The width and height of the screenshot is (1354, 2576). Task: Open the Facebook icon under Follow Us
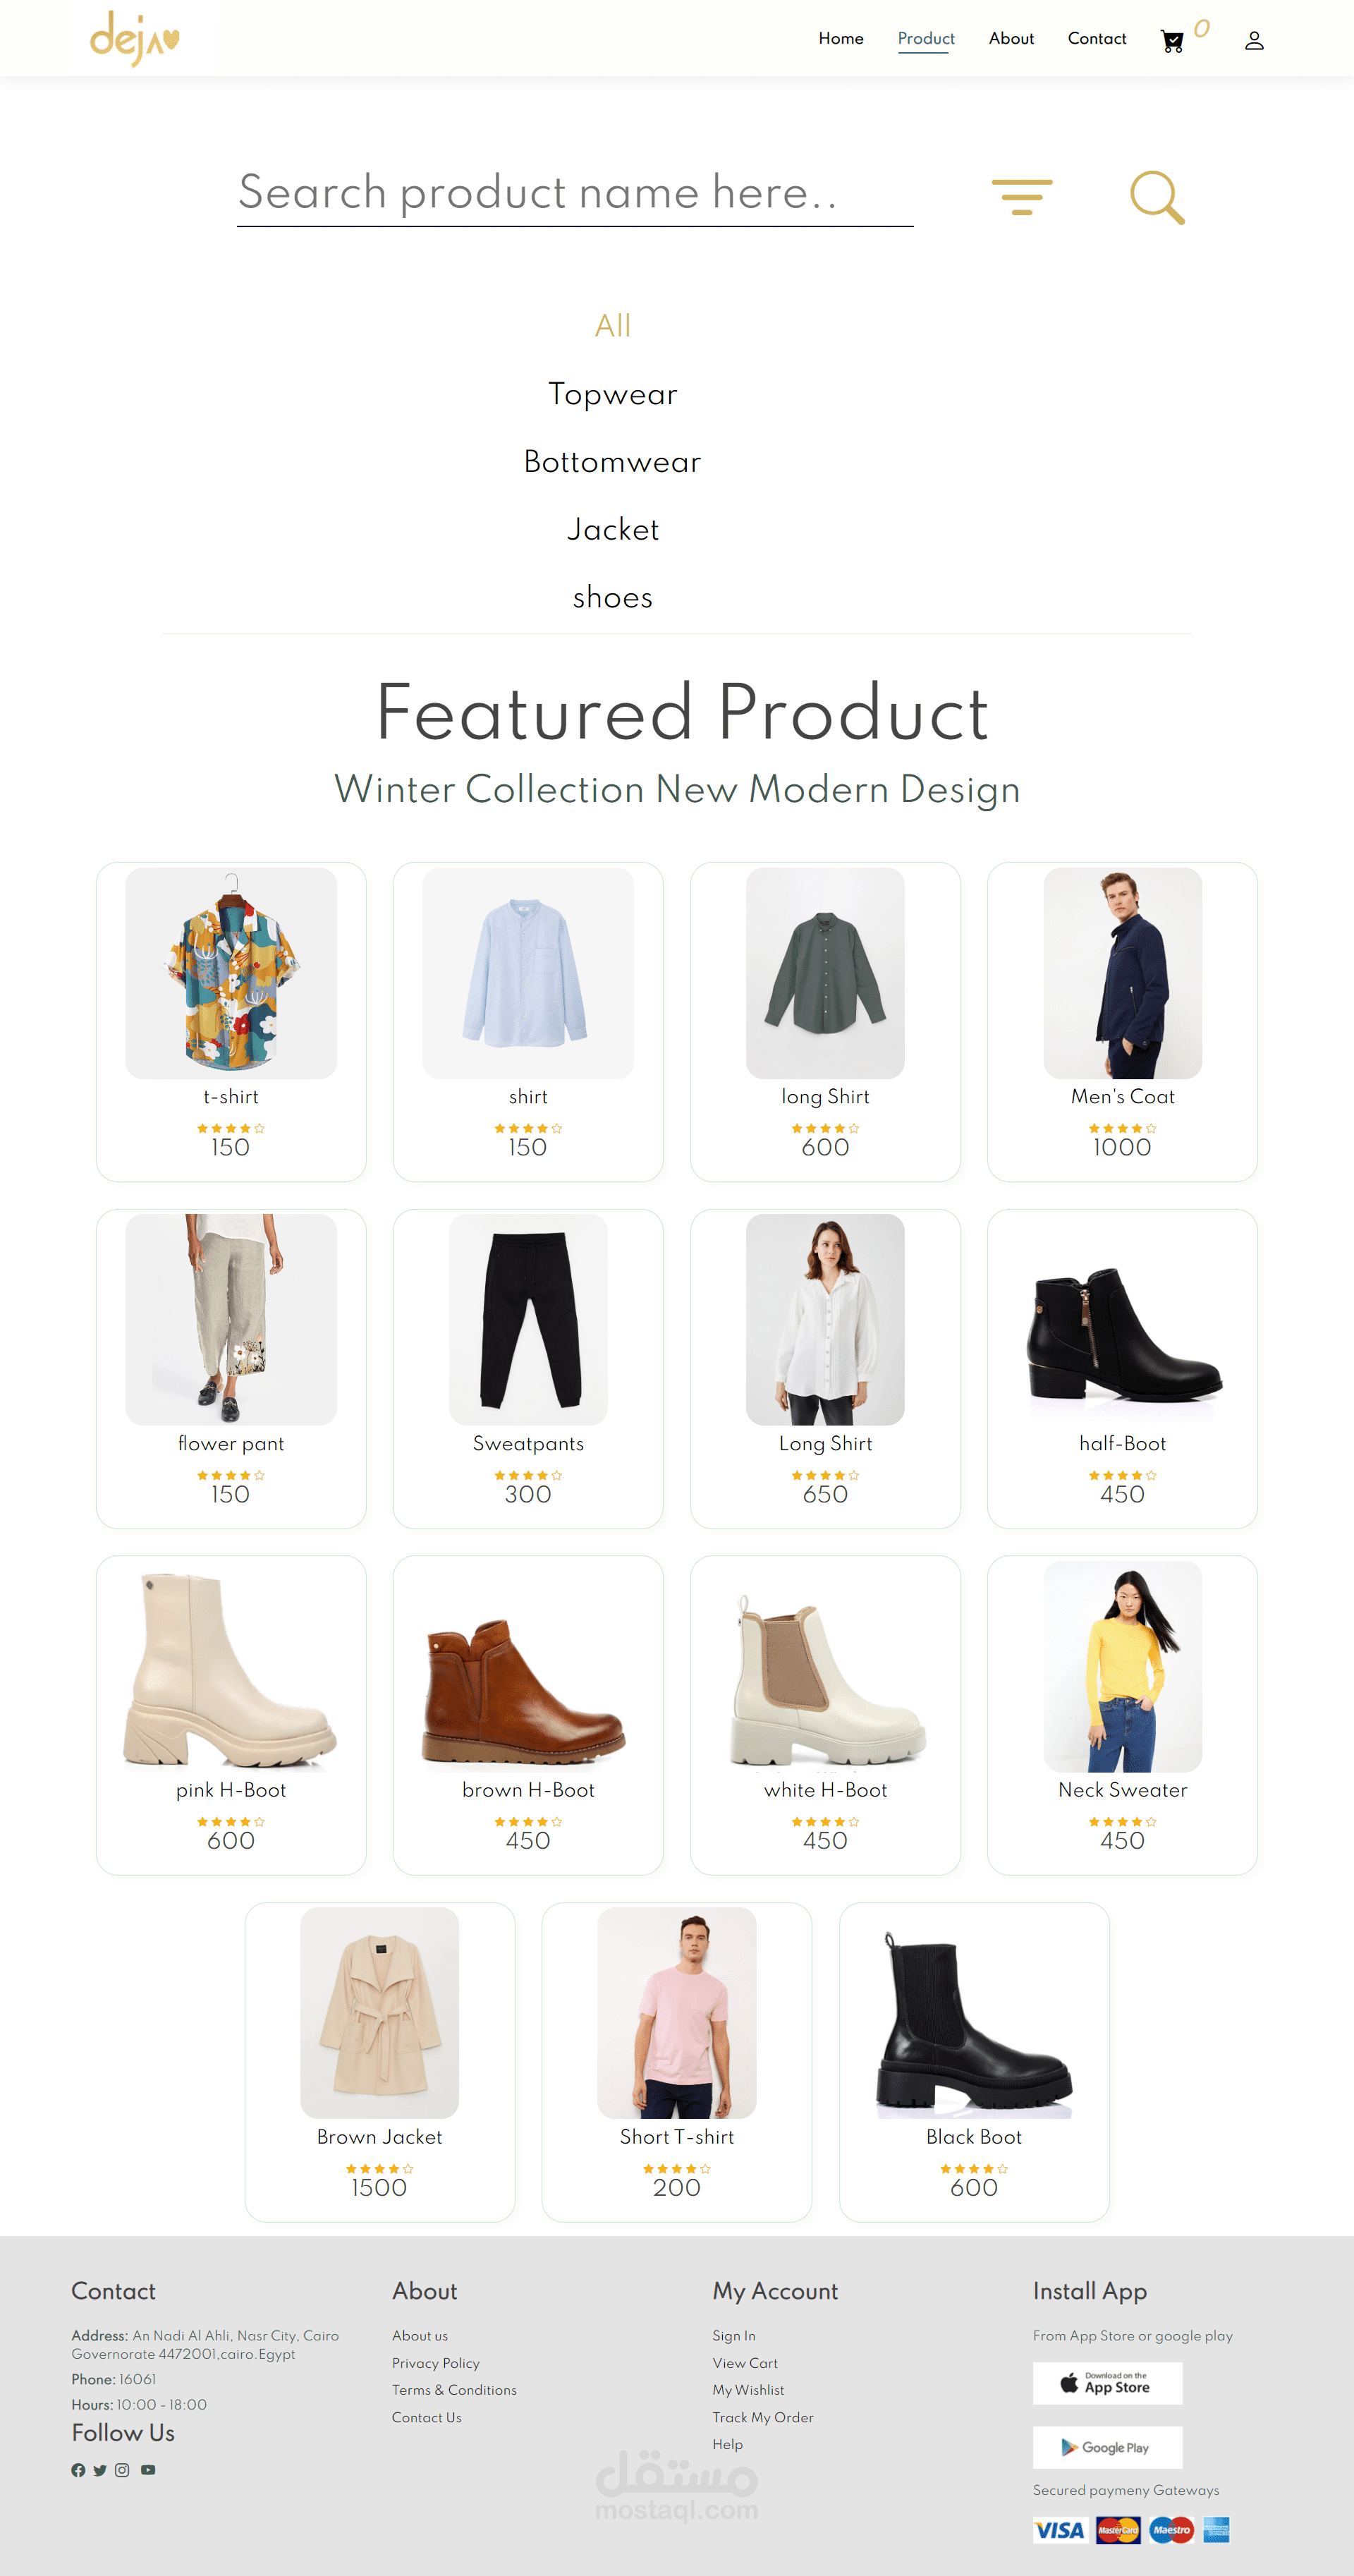click(78, 2470)
